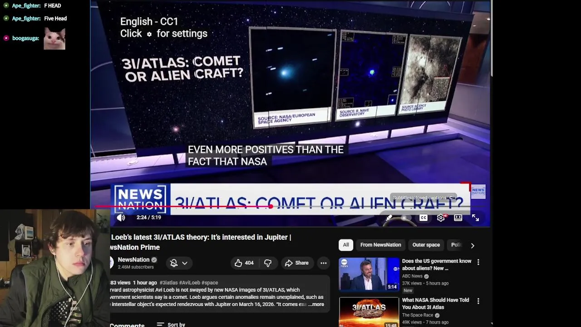Toggle closed captions with the CC button
Viewport: 581px width, 327px height.
tap(423, 218)
